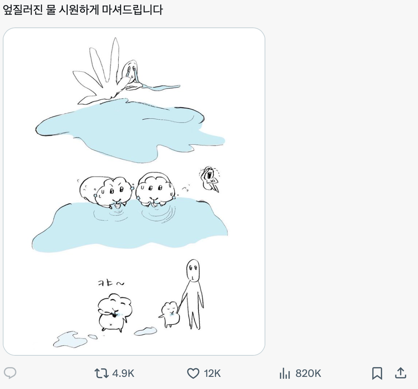This screenshot has height=389, width=418.
Task: Open the view analytics bar-chart icon
Action: [x=285, y=373]
